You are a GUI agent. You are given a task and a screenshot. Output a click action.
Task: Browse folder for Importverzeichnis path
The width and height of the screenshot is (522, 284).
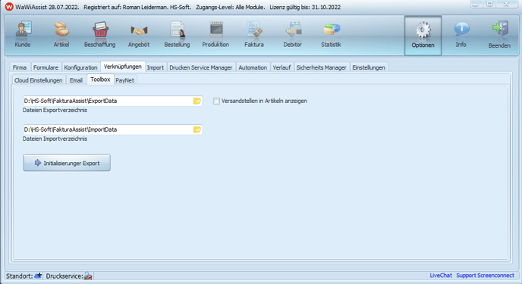coord(197,130)
